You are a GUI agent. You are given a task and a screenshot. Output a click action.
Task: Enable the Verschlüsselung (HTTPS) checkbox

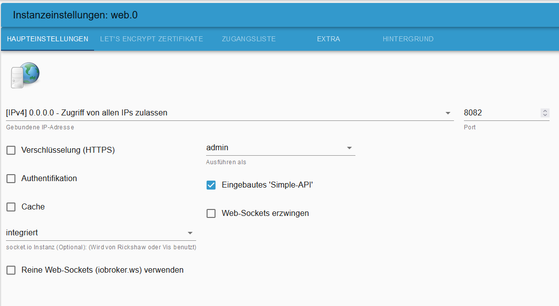pos(11,150)
